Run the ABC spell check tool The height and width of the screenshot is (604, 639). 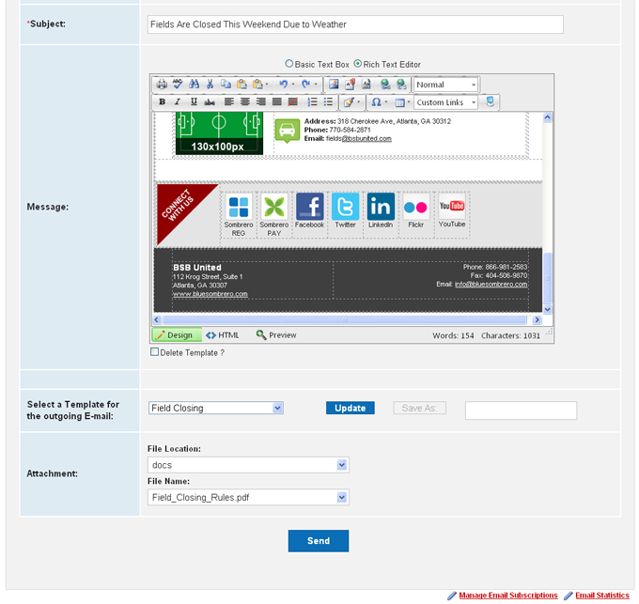pos(178,85)
